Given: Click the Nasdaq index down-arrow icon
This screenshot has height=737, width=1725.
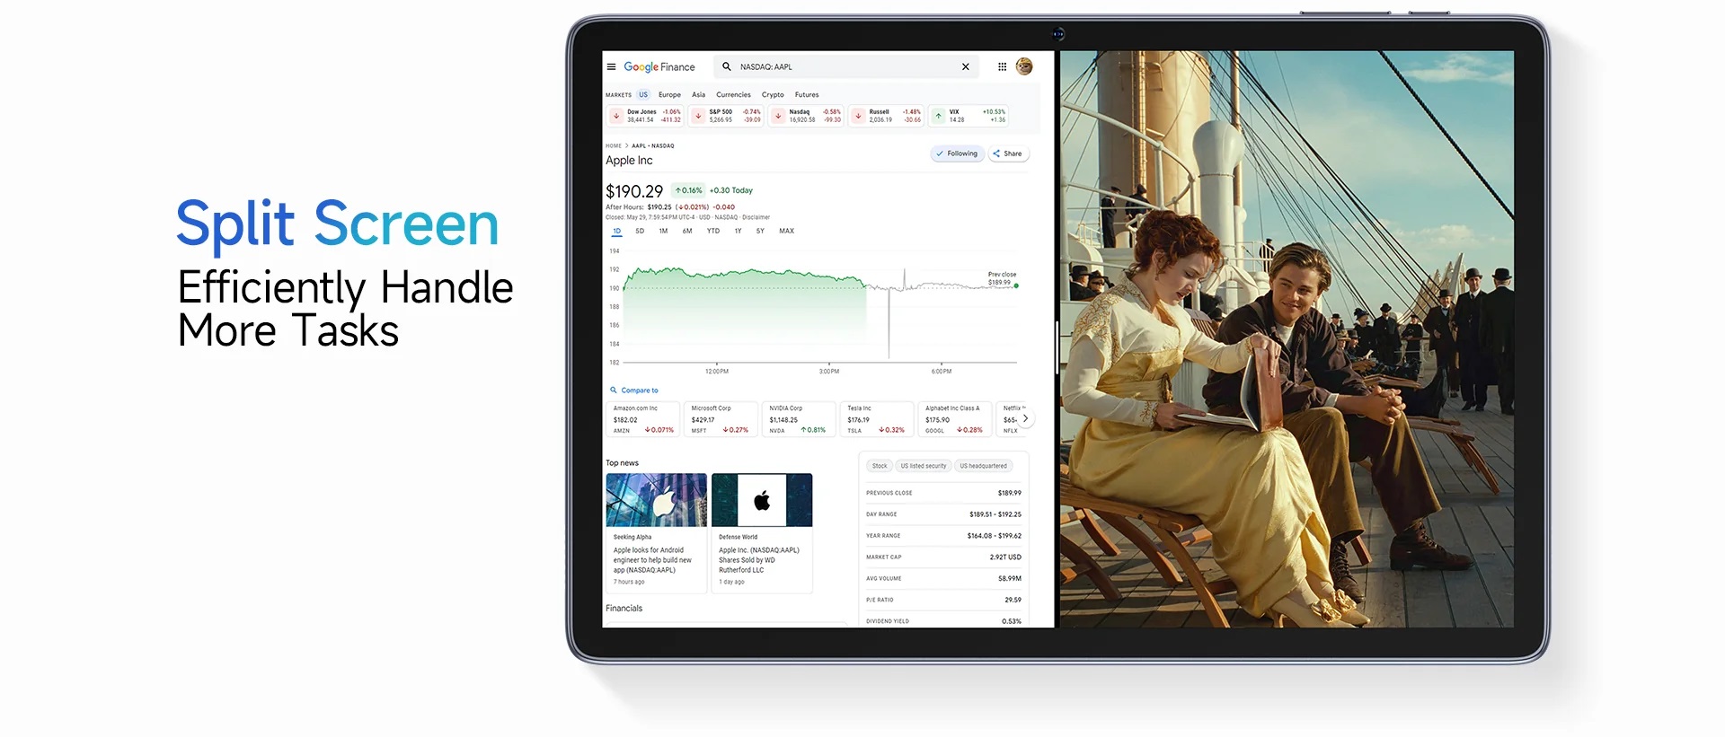Looking at the screenshot, I should click(x=778, y=116).
